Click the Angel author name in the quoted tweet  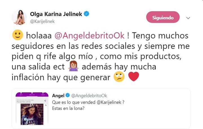point(58,96)
